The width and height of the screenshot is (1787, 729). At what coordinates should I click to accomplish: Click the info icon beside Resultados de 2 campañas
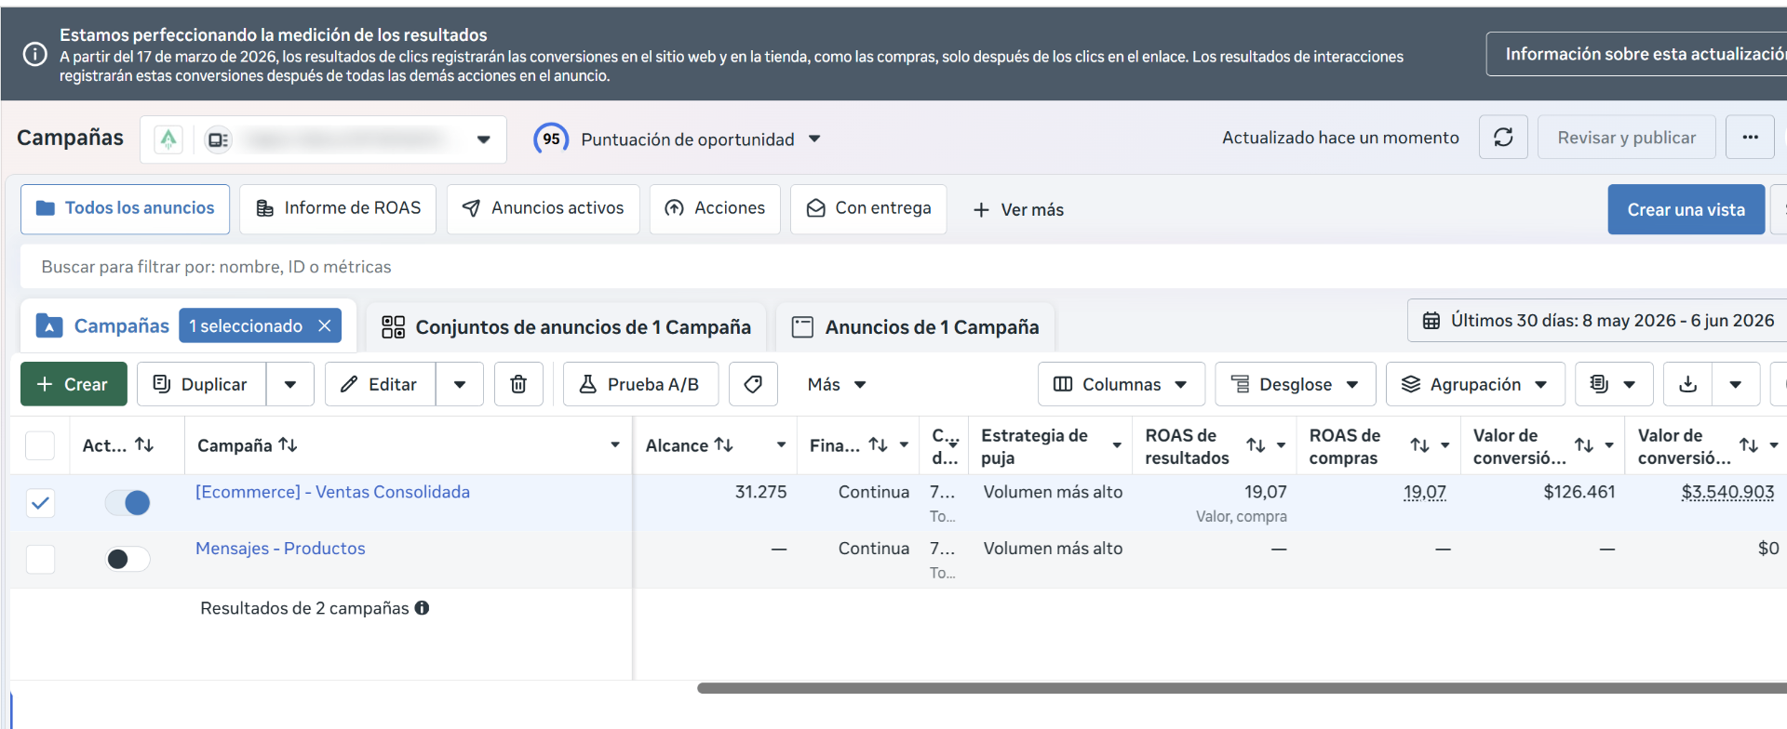tap(422, 608)
